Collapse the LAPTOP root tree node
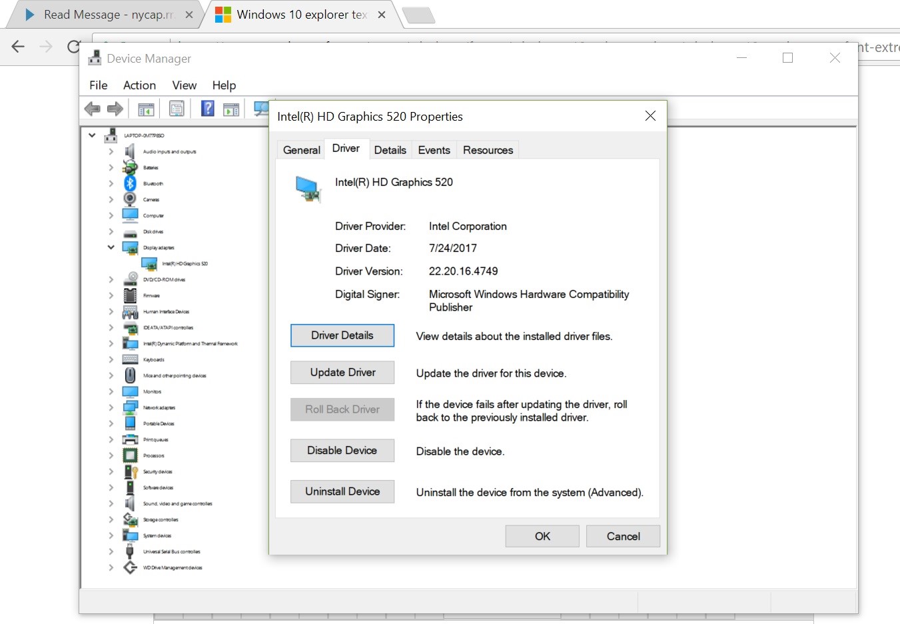This screenshot has width=900, height=624. tap(92, 135)
